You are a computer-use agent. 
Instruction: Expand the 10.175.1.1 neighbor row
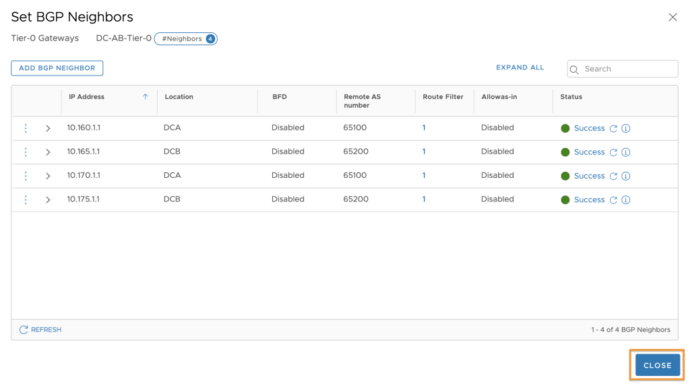click(x=48, y=199)
